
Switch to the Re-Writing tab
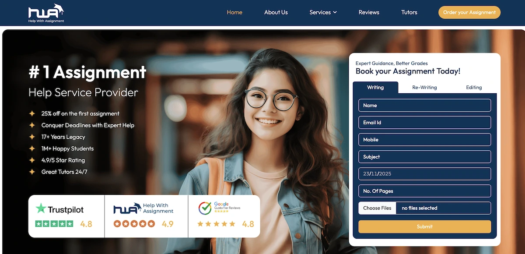[x=424, y=87]
